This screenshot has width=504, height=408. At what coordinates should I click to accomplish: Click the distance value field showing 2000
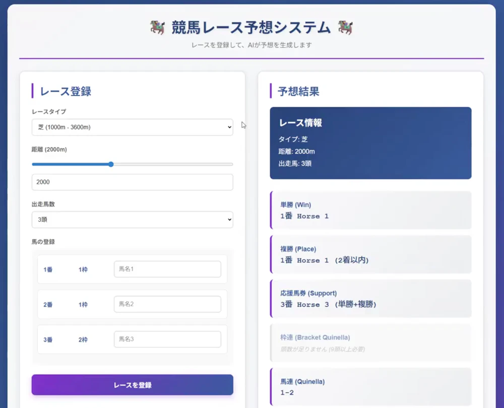(x=132, y=182)
